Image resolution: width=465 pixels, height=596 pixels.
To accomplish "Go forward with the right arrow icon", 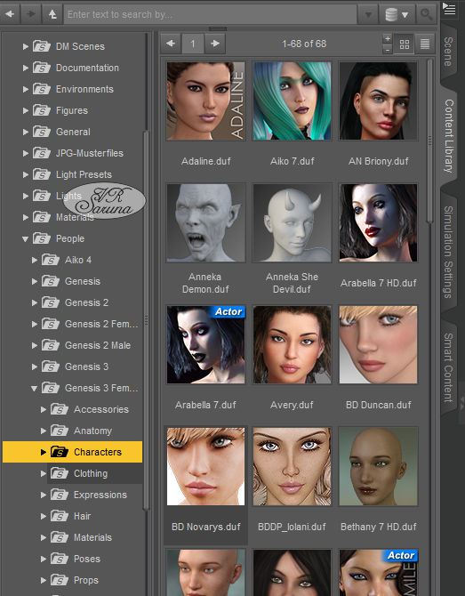I will (x=31, y=14).
